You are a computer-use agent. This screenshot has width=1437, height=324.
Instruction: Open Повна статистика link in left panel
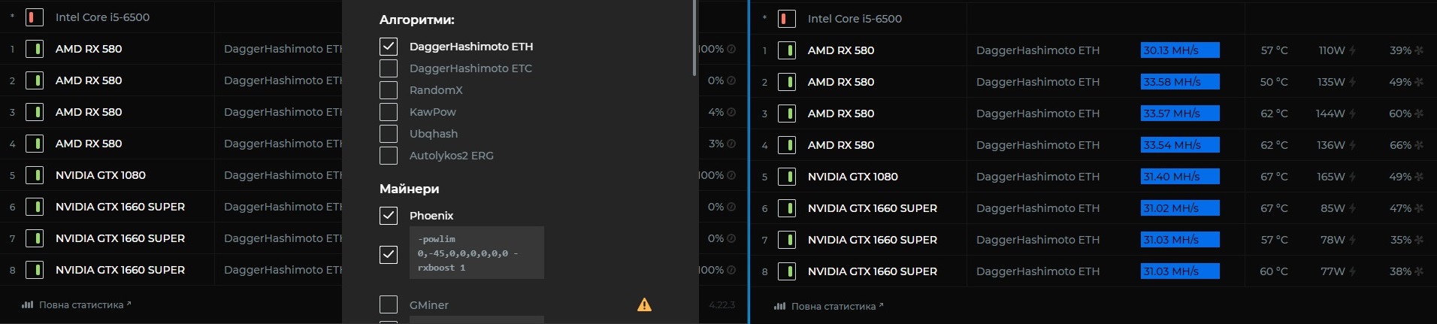[x=77, y=304]
